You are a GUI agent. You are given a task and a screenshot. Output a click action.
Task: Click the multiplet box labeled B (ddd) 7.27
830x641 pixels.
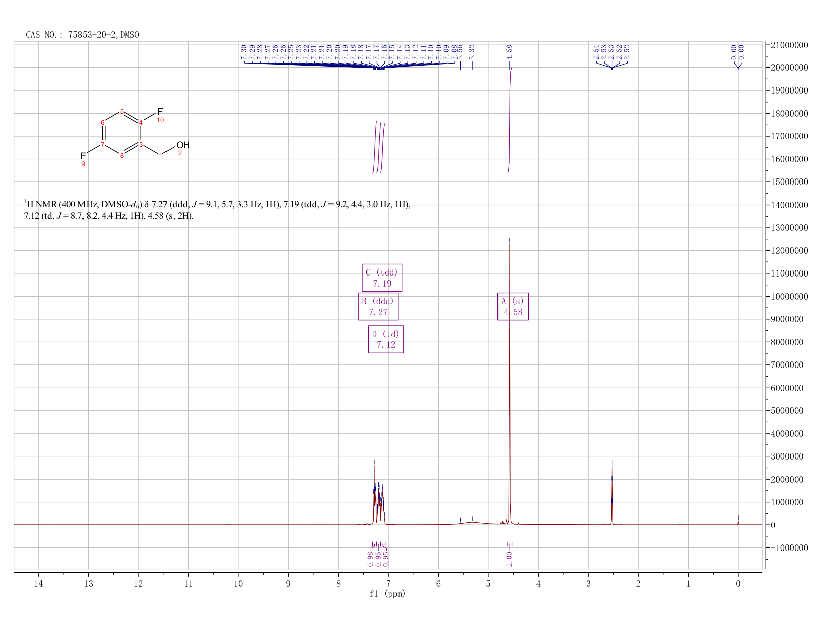coord(378,306)
